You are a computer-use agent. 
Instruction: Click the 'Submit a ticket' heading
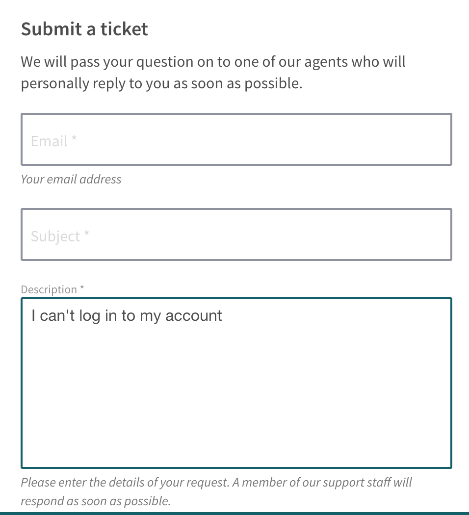click(84, 29)
